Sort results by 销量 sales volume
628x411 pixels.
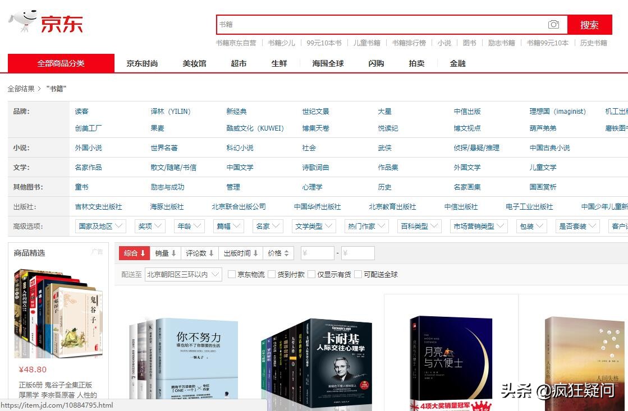click(x=164, y=253)
